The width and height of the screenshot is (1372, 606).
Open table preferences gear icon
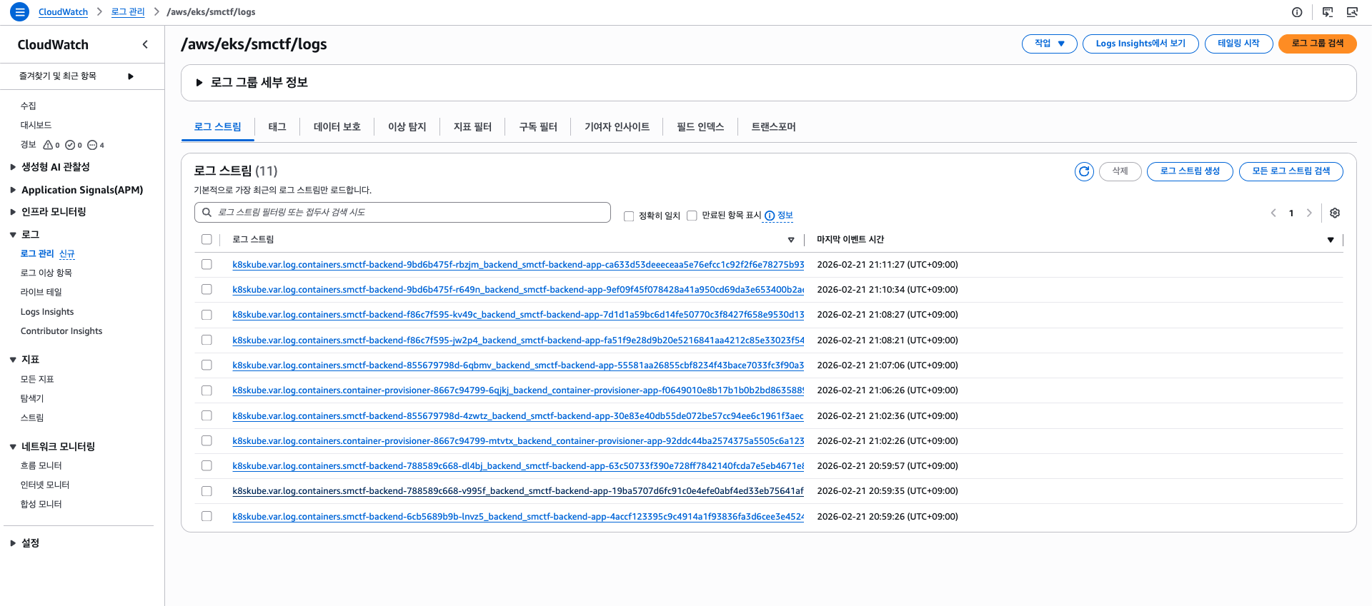[x=1335, y=213]
